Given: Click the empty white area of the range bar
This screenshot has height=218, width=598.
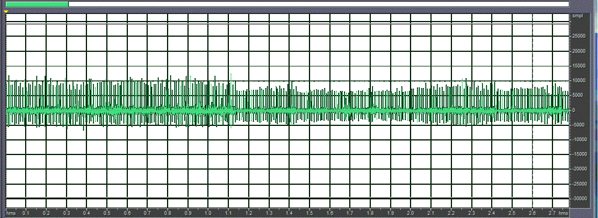Looking at the screenshot, I should click(318, 4).
